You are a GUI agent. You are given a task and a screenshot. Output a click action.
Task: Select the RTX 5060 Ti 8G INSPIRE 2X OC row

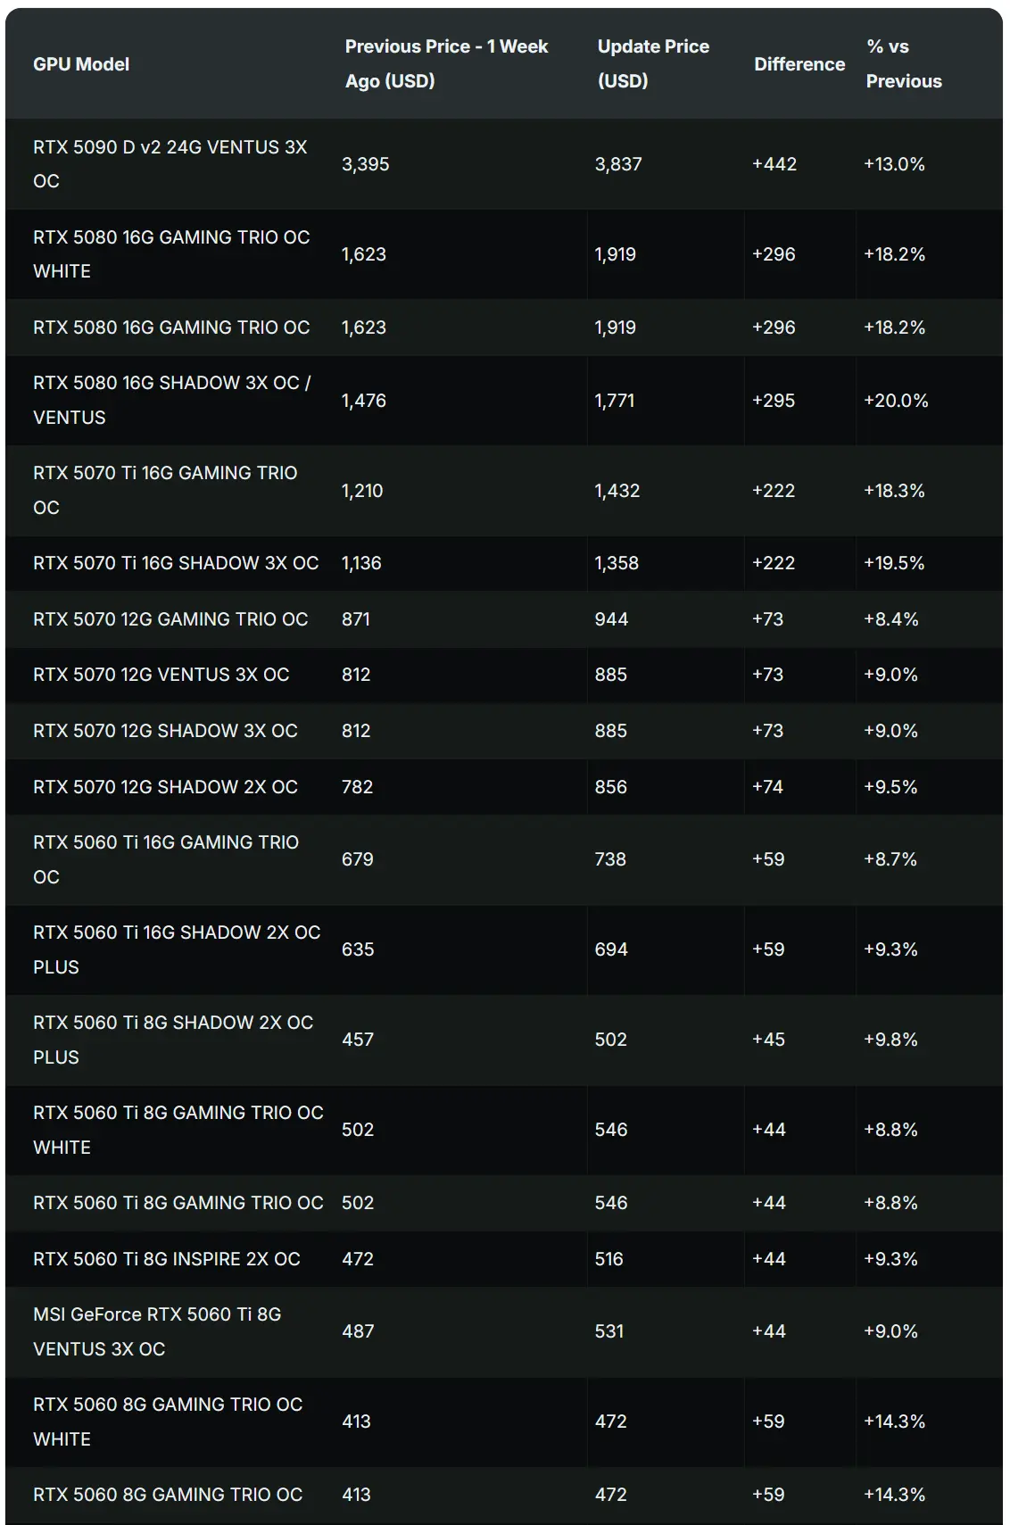pos(504,1259)
